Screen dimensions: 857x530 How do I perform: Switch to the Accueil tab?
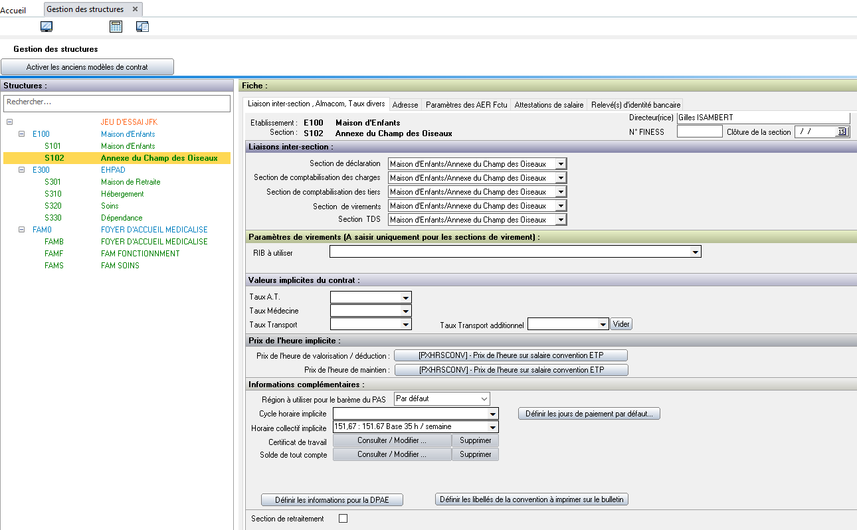(x=13, y=10)
